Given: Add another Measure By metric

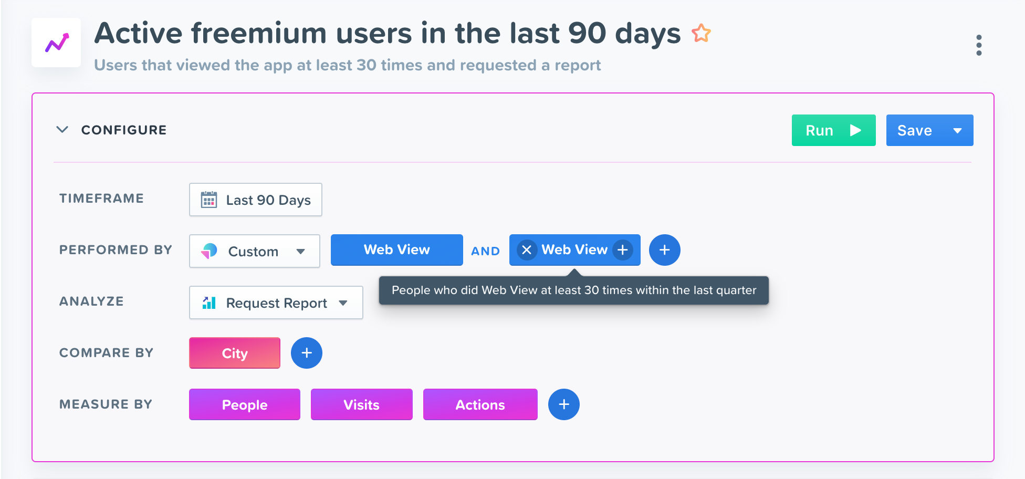Looking at the screenshot, I should 563,404.
